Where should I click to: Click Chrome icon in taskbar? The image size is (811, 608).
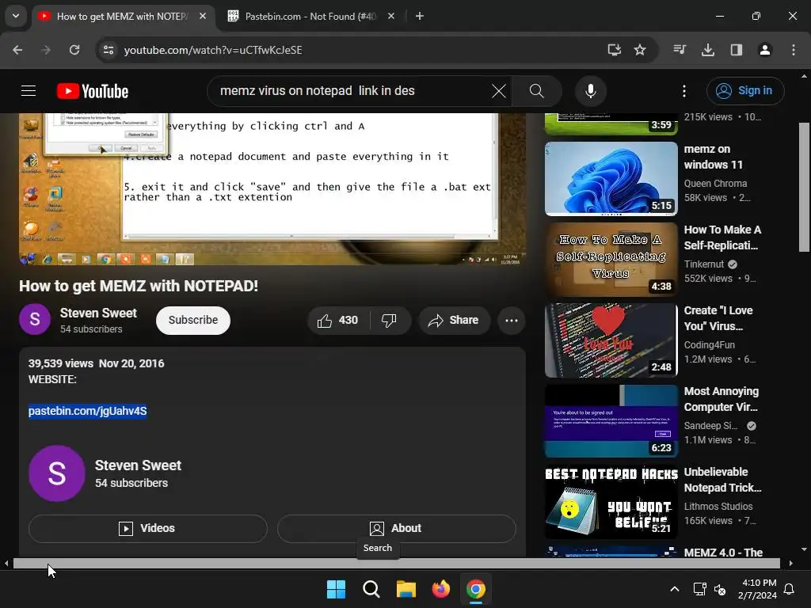(476, 589)
